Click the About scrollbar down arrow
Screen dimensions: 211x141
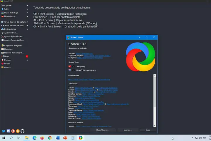(155, 125)
